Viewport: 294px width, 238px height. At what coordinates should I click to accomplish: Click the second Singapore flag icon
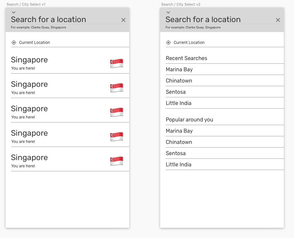pyautogui.click(x=117, y=87)
